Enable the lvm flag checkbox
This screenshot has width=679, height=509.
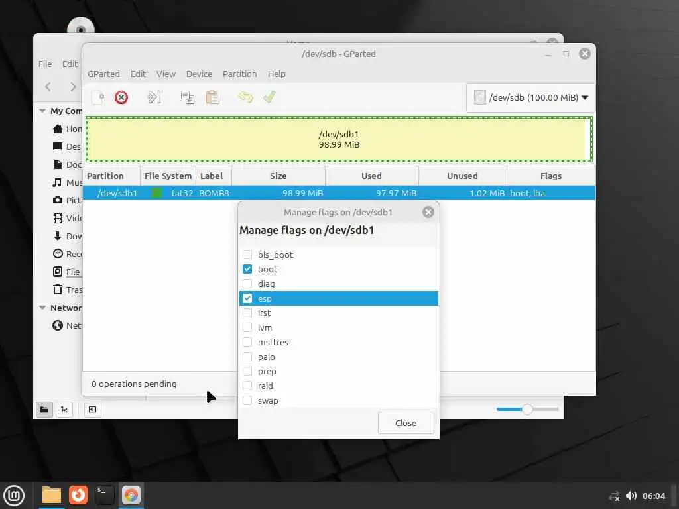click(247, 327)
